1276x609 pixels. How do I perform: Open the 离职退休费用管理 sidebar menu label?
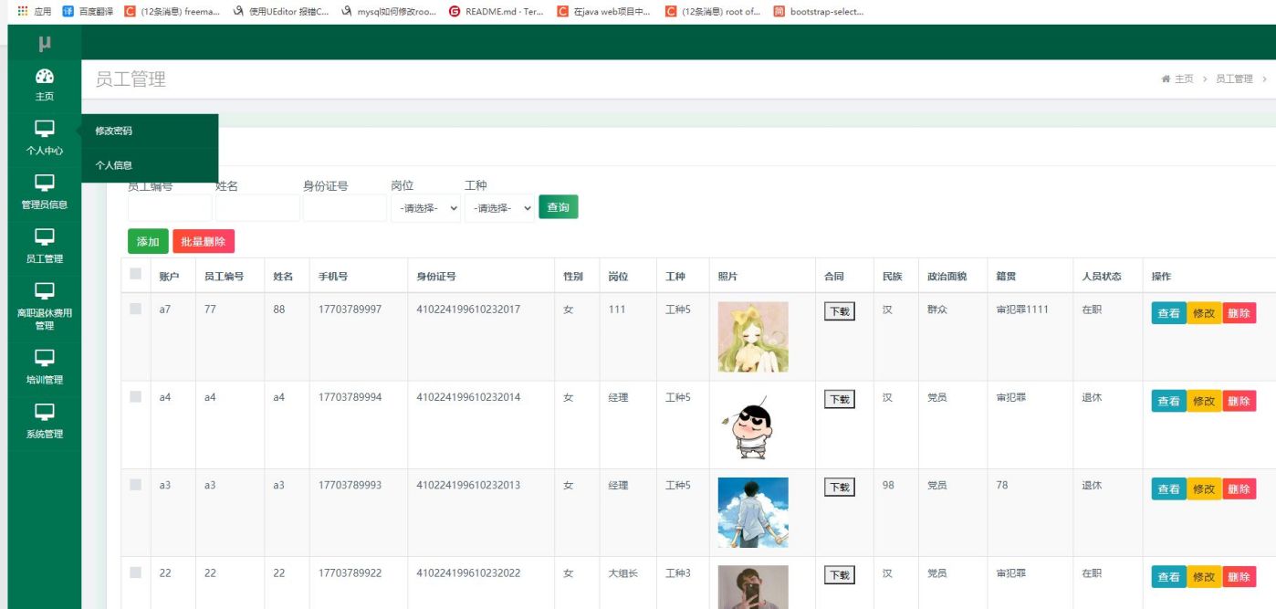(x=44, y=319)
